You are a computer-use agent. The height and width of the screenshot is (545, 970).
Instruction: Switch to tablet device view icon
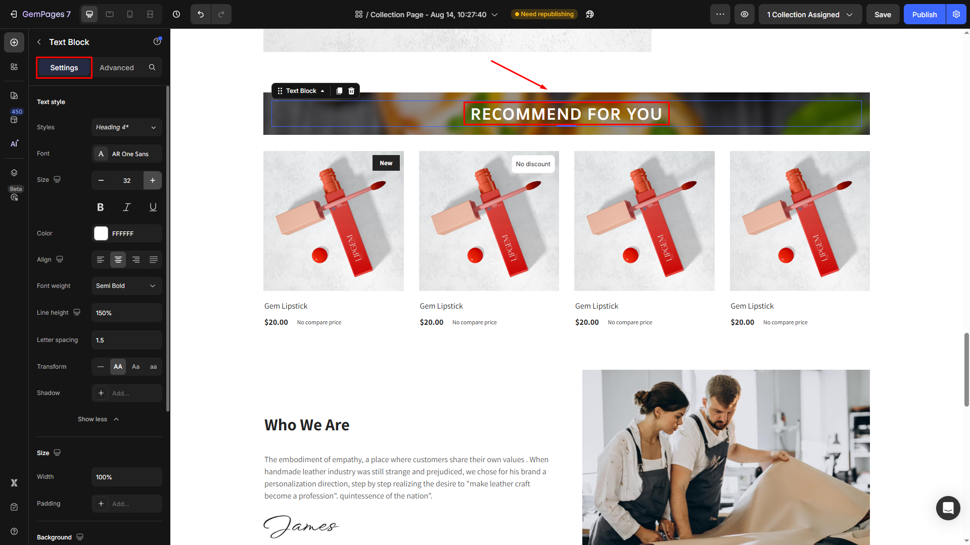pos(110,14)
